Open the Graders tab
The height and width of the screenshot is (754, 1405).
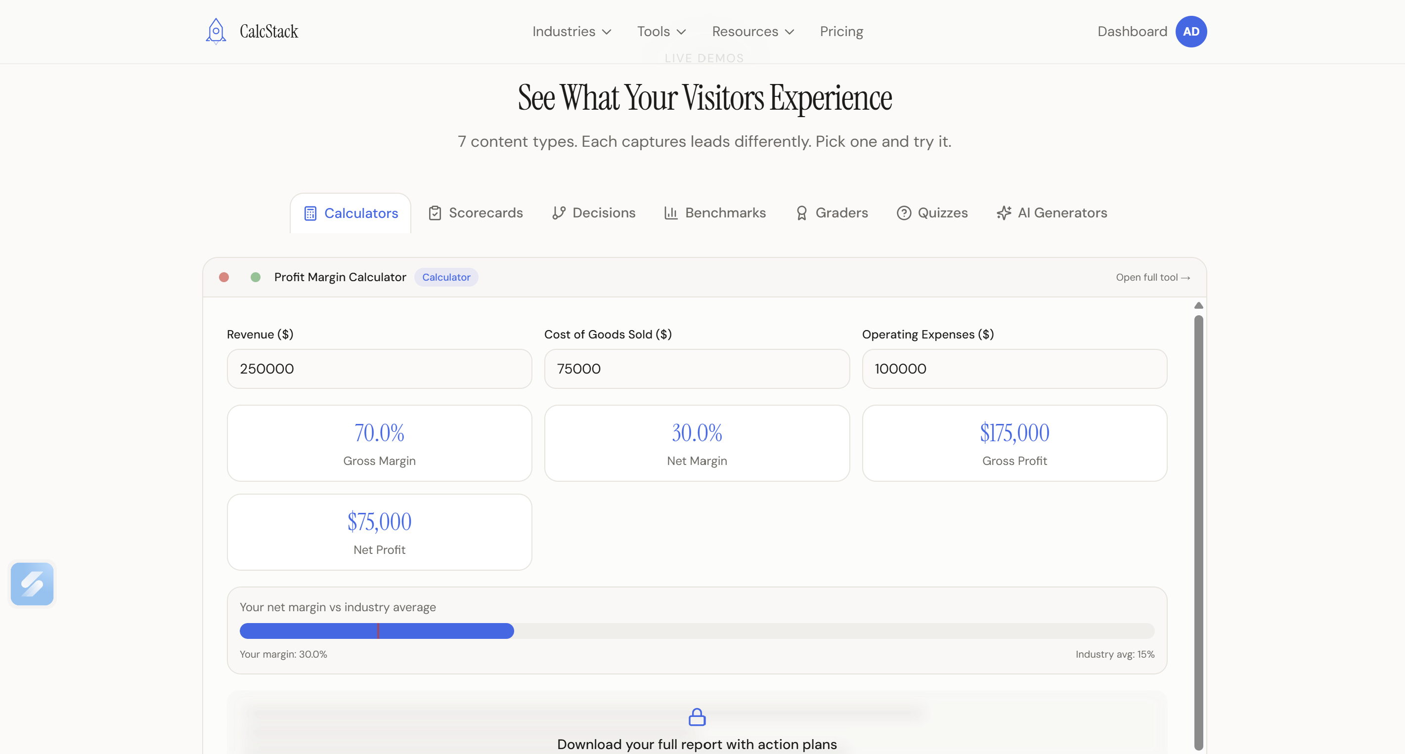(x=832, y=212)
